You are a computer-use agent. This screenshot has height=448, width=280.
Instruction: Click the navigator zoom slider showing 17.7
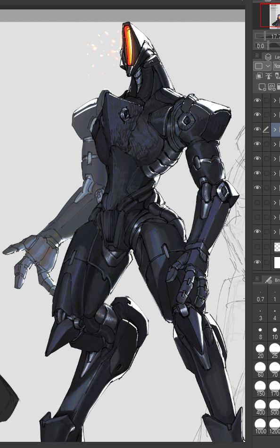pos(267,36)
